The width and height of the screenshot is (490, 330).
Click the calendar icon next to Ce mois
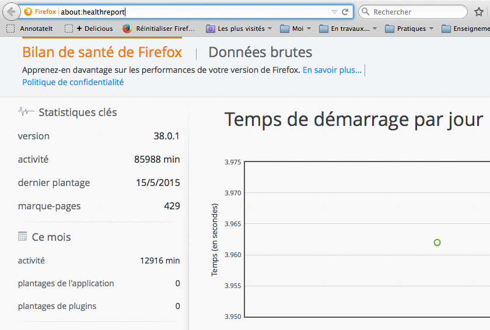[x=23, y=236]
